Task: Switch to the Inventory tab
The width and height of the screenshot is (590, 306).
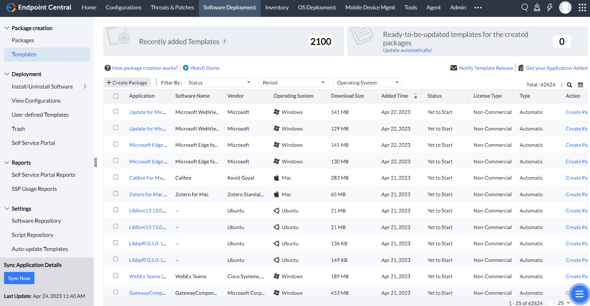Action: pyautogui.click(x=277, y=8)
